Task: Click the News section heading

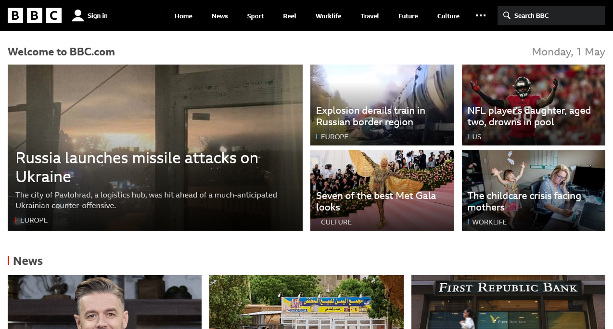Action: [28, 261]
